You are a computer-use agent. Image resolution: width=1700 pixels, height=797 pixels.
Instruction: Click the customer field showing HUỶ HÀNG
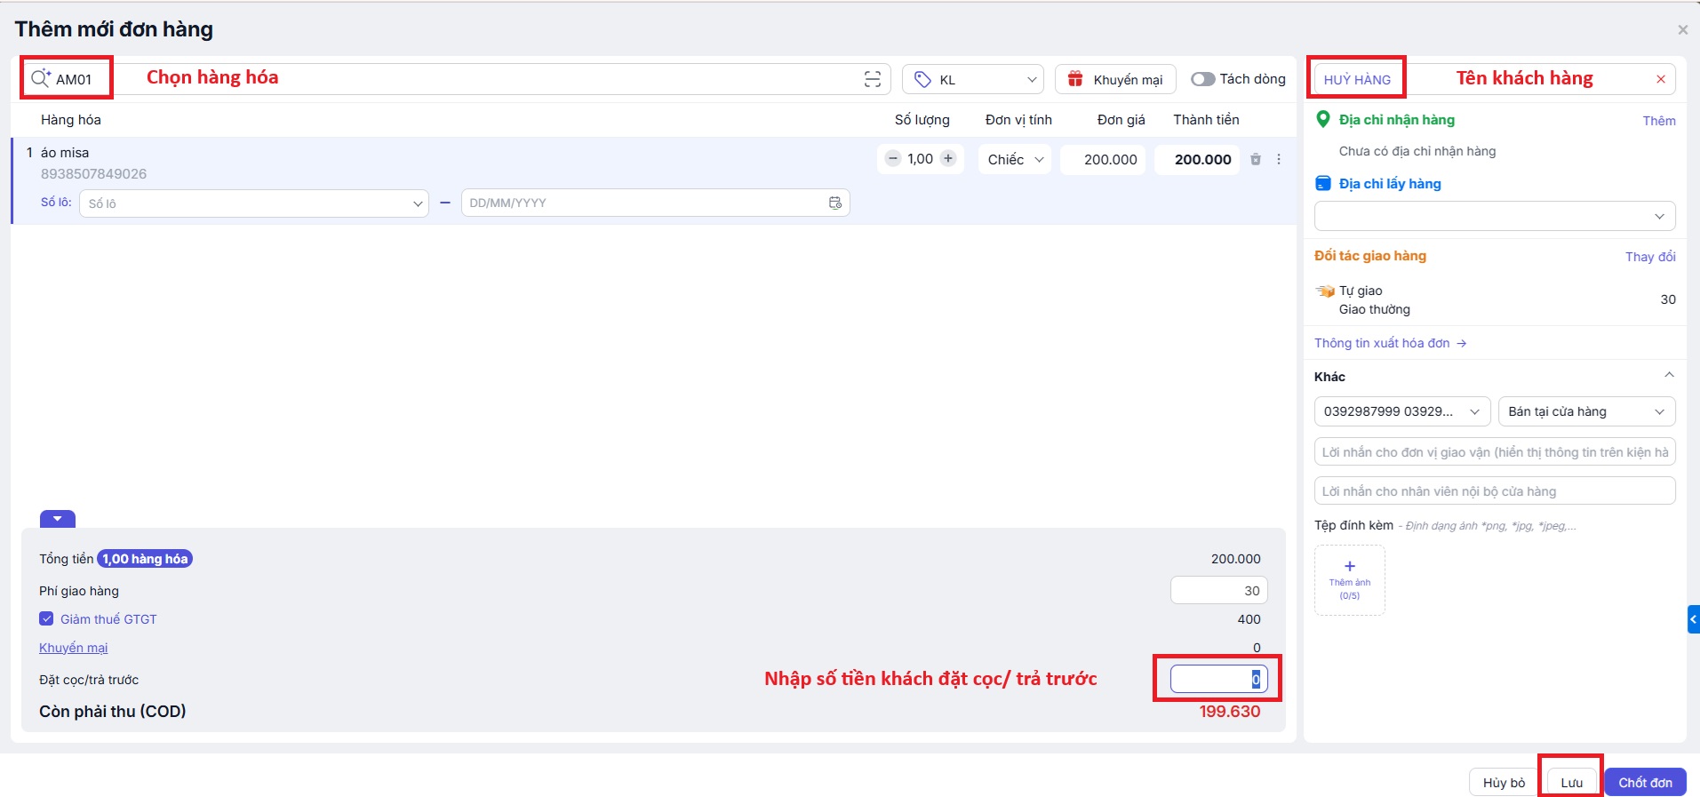coord(1495,79)
